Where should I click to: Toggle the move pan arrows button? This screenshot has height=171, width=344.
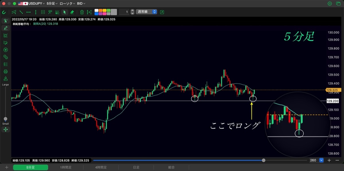[x=5, y=129]
